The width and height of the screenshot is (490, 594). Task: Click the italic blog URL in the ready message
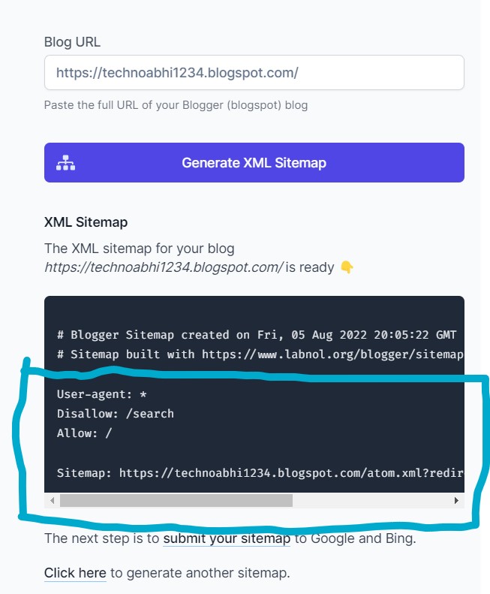164,267
